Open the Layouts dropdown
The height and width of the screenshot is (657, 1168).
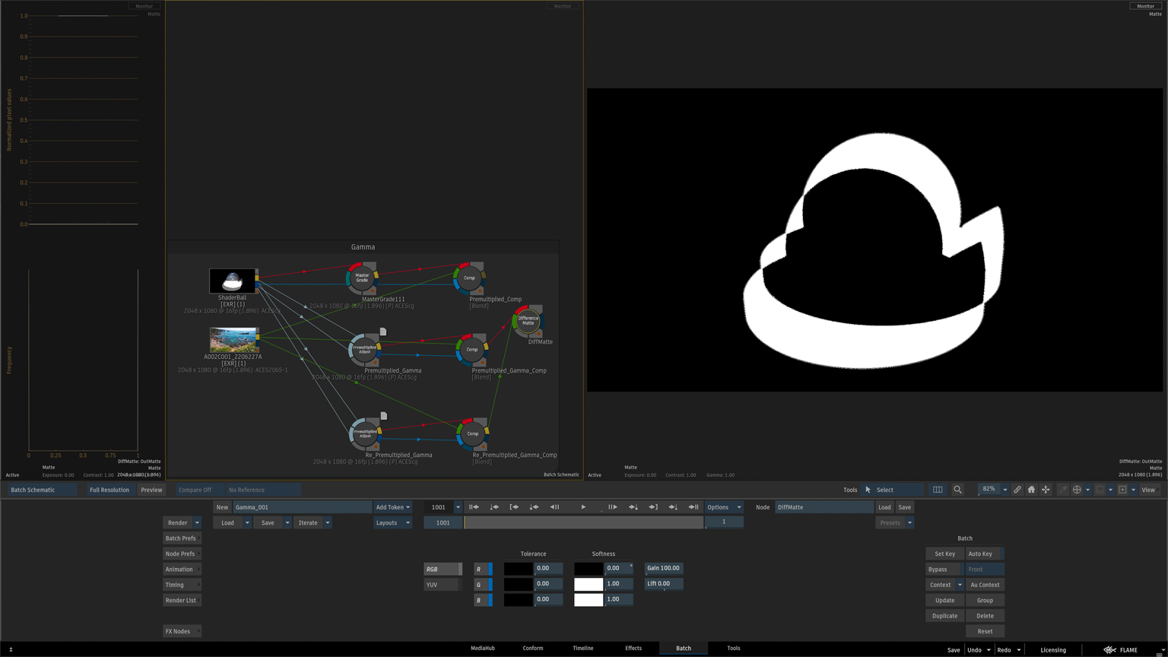[x=392, y=523]
